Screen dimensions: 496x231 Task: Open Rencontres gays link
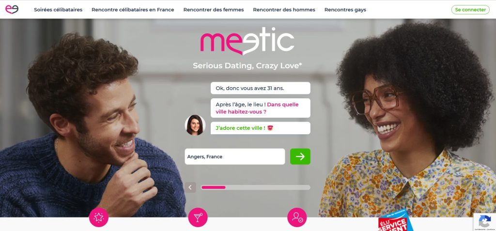pyautogui.click(x=345, y=10)
